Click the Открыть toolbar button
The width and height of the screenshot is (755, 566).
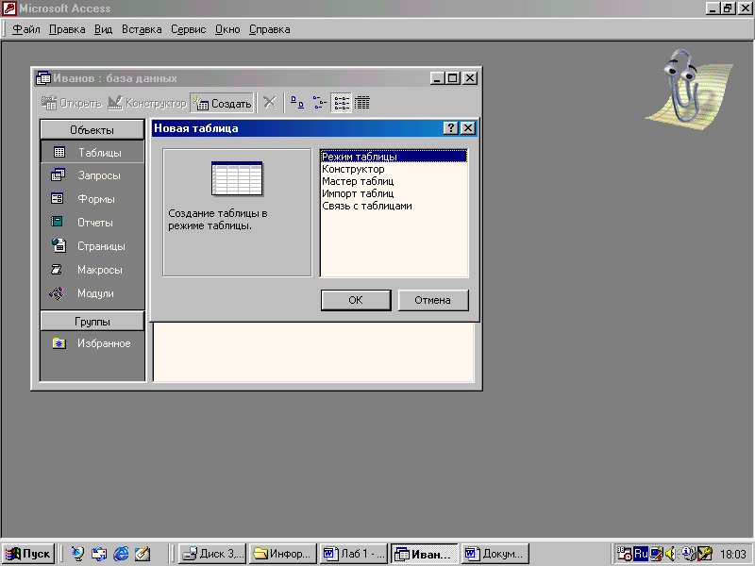coord(72,103)
